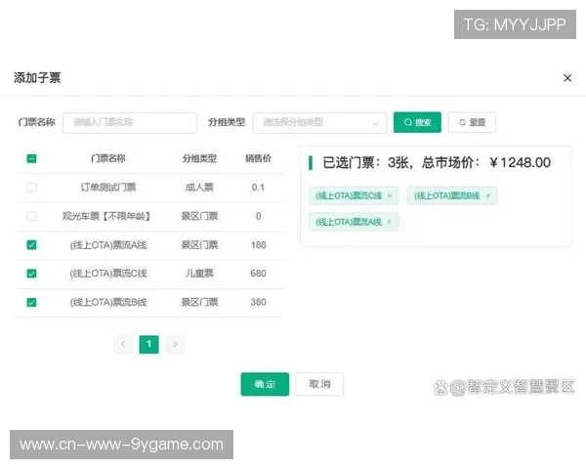The width and height of the screenshot is (586, 469).
Task: Go to next page arrow
Action: (x=175, y=344)
